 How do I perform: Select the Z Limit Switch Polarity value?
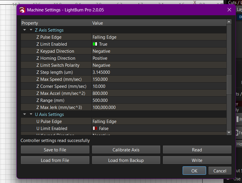tap(159, 65)
